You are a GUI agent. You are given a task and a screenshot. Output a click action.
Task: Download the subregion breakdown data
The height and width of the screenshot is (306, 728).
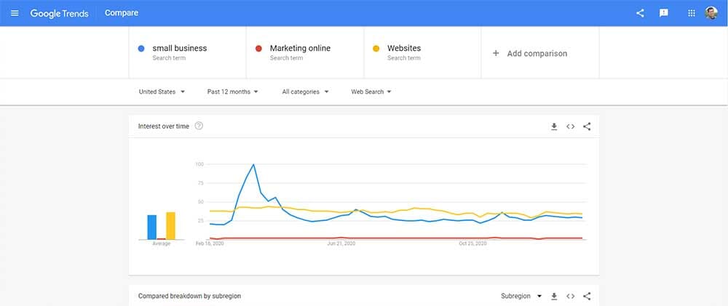click(554, 296)
